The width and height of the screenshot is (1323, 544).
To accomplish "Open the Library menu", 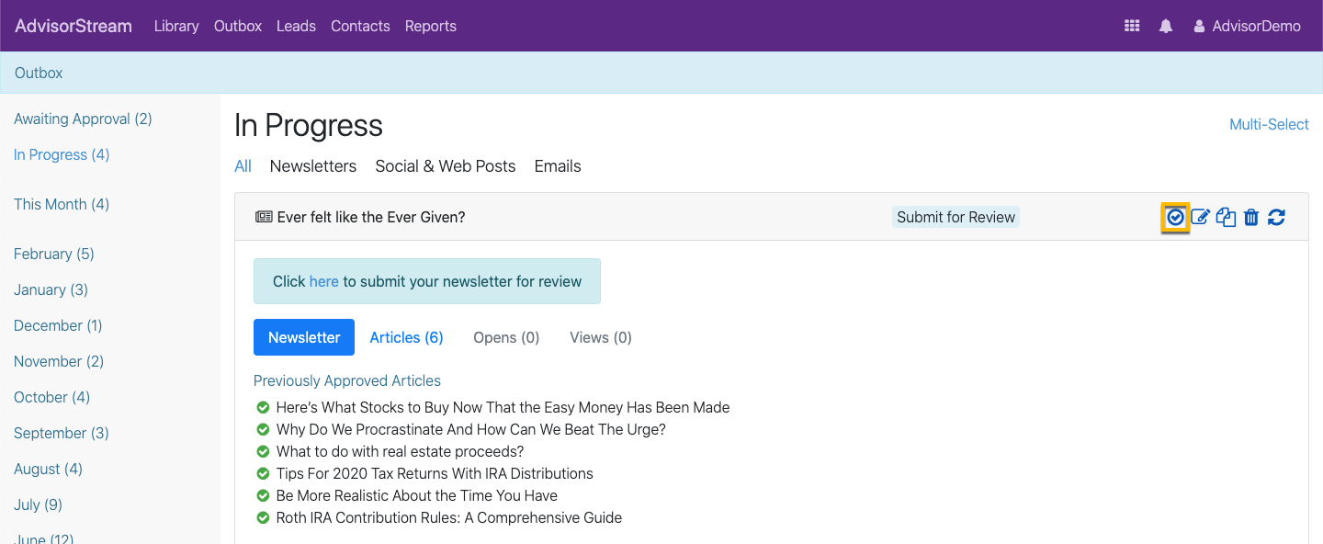I will (x=176, y=26).
